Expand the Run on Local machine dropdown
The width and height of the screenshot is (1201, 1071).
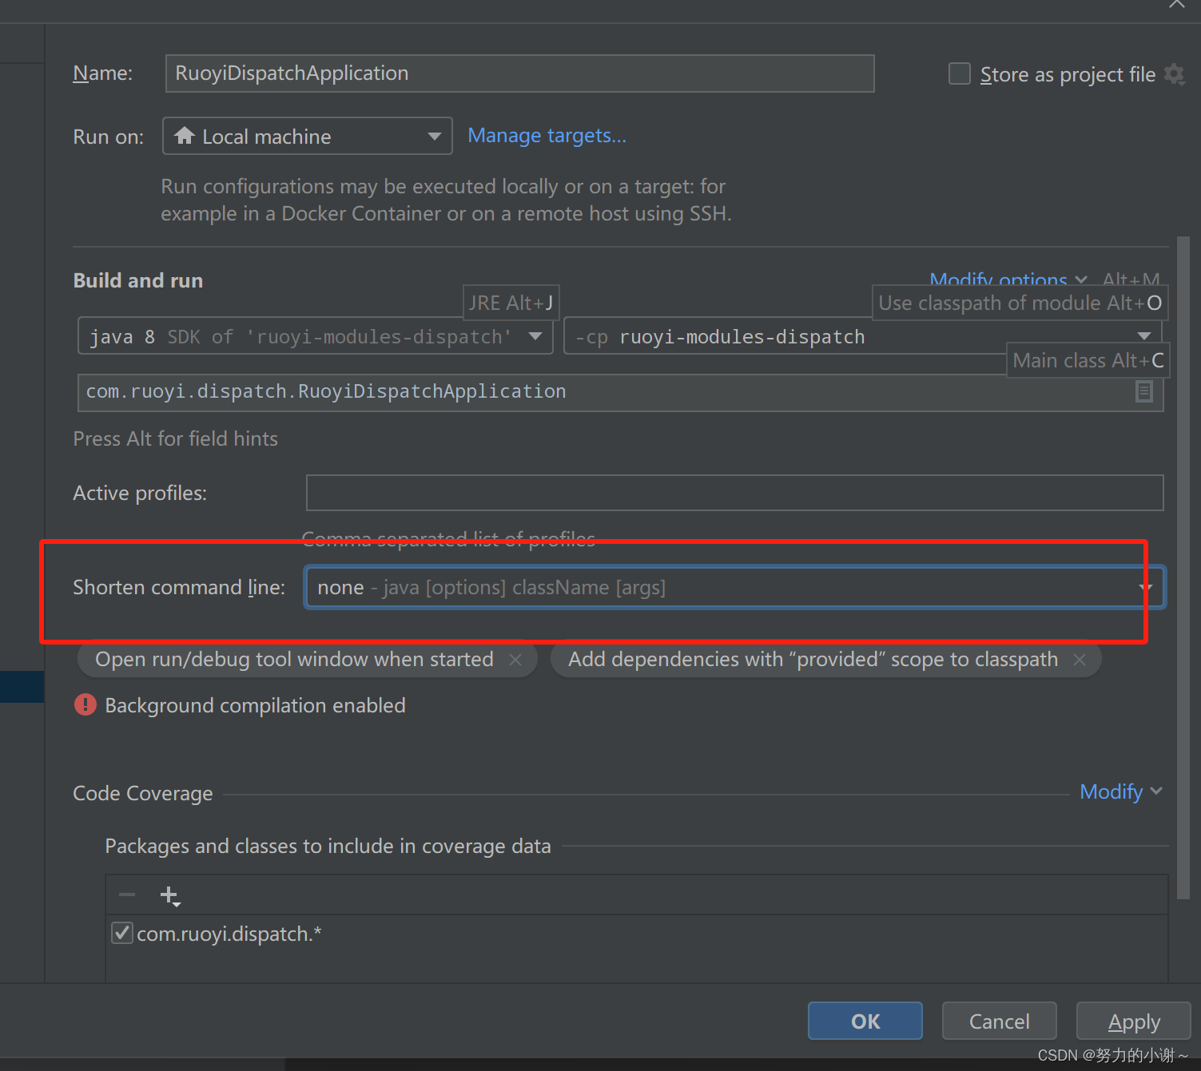point(434,136)
